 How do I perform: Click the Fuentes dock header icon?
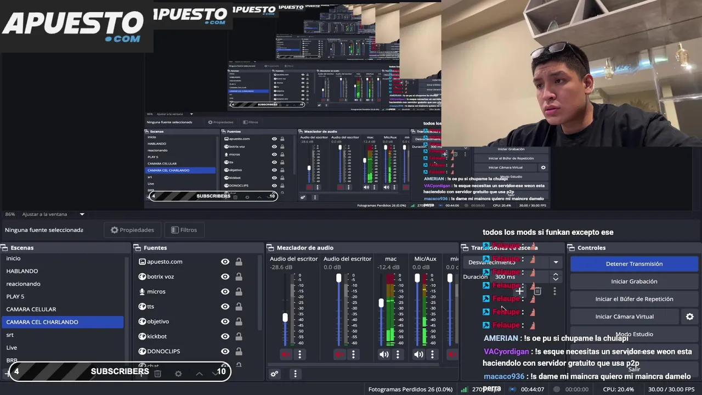point(137,248)
